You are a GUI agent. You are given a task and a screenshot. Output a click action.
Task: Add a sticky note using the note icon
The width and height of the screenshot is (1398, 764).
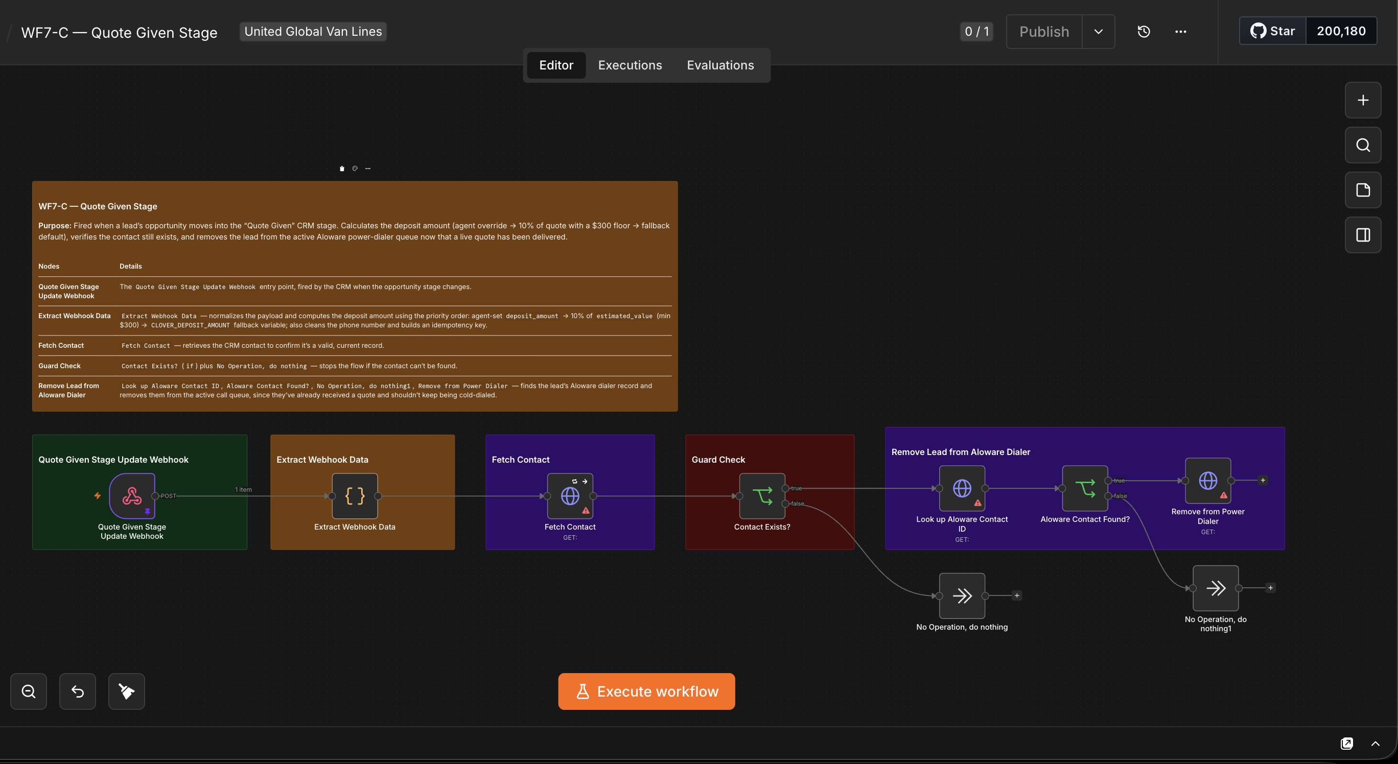(1363, 190)
